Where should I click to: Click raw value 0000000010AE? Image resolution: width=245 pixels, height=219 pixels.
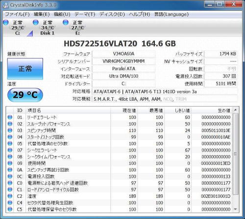pos(216,137)
